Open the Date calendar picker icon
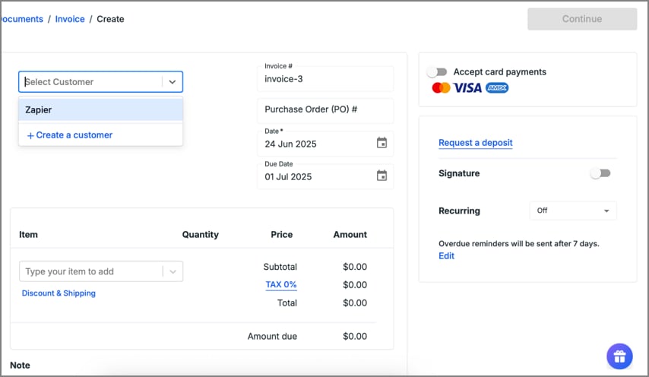The width and height of the screenshot is (649, 377). coord(381,143)
